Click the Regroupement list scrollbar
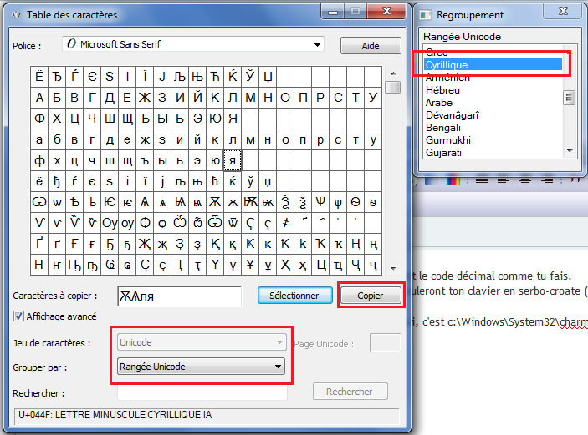The image size is (588, 435). (x=570, y=99)
